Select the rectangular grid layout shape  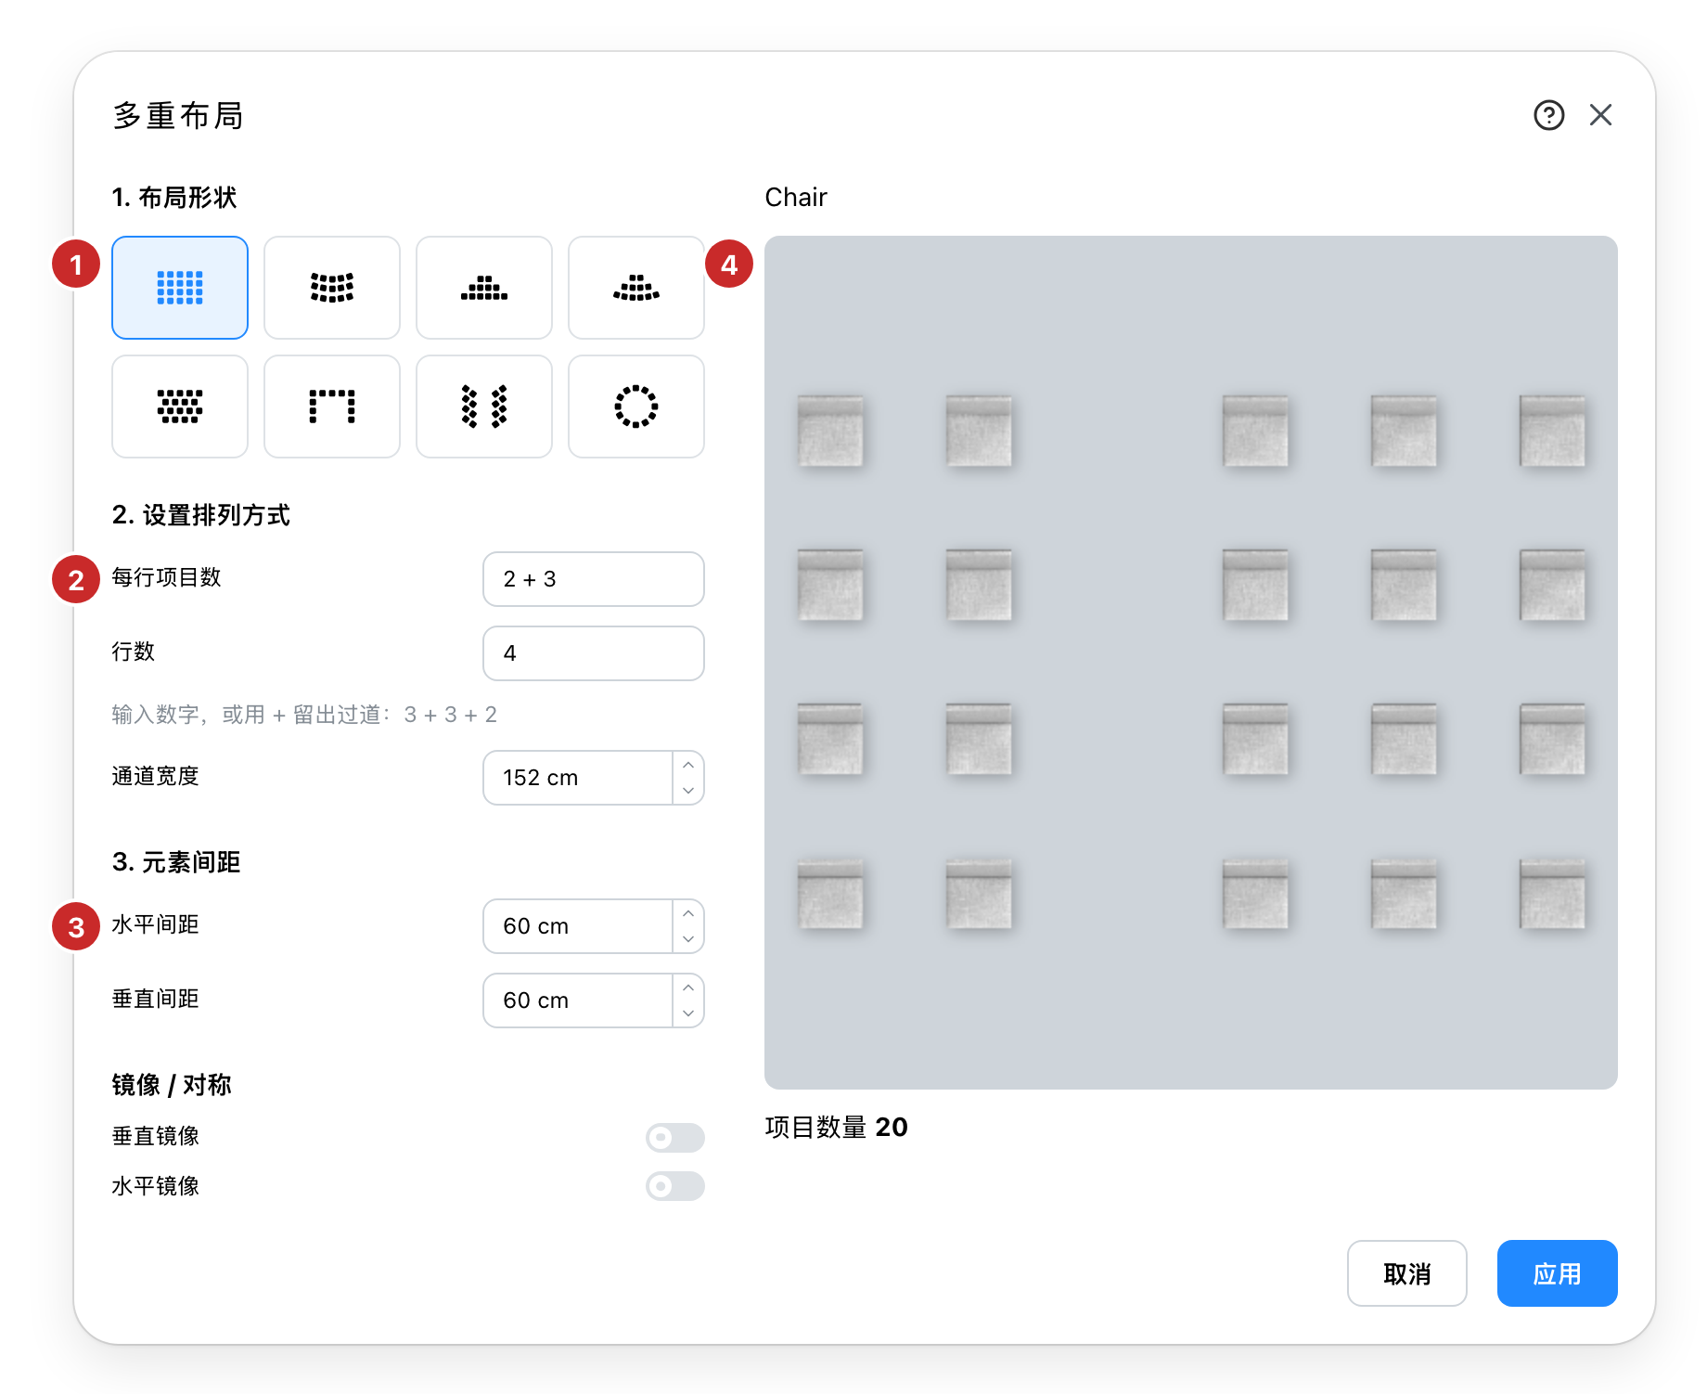(180, 288)
